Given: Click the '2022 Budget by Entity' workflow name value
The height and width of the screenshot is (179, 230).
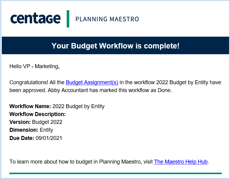Looking at the screenshot, I should tap(79, 106).
